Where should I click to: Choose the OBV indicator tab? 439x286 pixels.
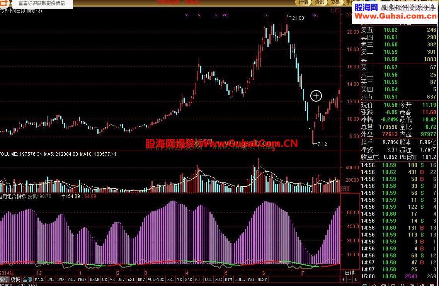click(x=121, y=279)
